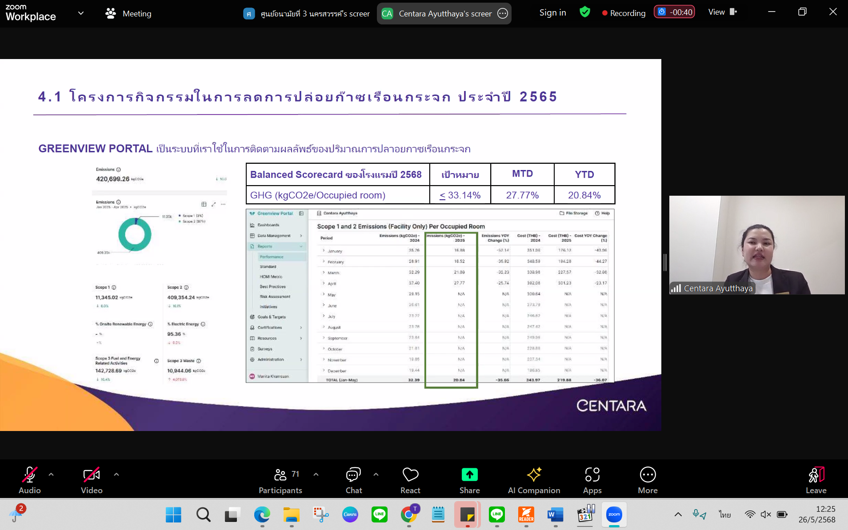
Task: Open Windows Start menu
Action: 173,515
